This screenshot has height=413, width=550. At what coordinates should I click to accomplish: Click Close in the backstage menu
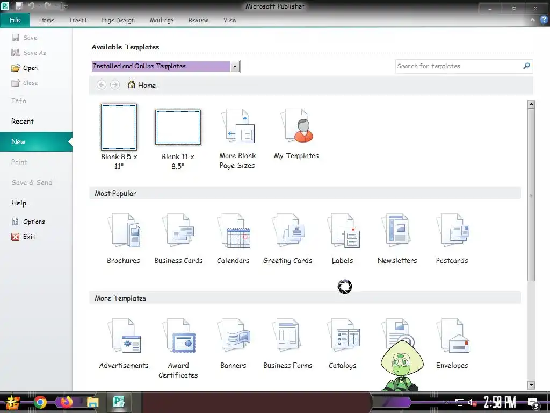pyautogui.click(x=25, y=83)
